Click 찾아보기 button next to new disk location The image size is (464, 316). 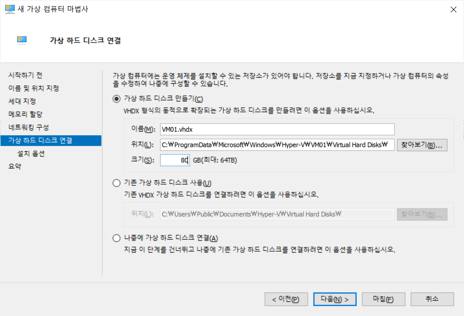tap(422, 145)
